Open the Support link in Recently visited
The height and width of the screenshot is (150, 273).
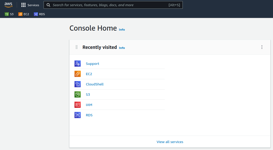pyautogui.click(x=93, y=64)
